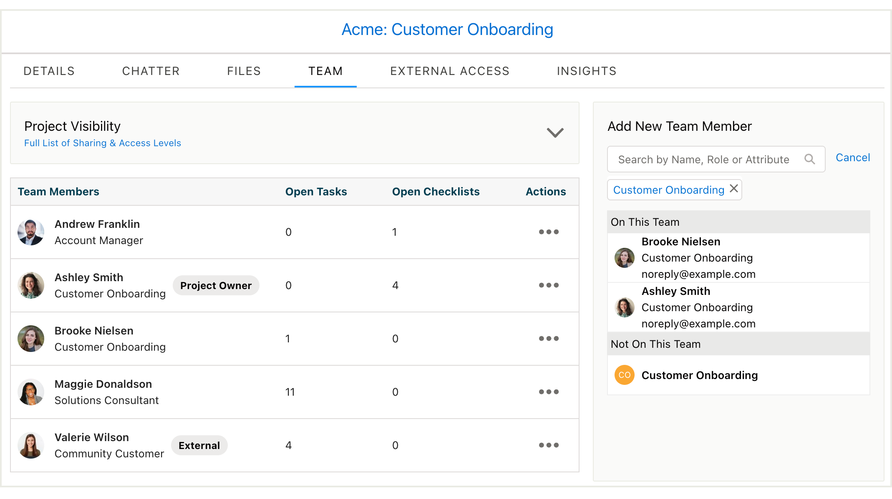Select the Team tab
Screen dimensions: 892x499
[x=325, y=71]
